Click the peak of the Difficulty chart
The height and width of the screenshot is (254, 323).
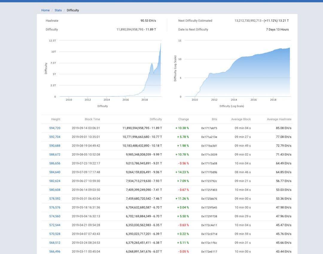coord(161,44)
